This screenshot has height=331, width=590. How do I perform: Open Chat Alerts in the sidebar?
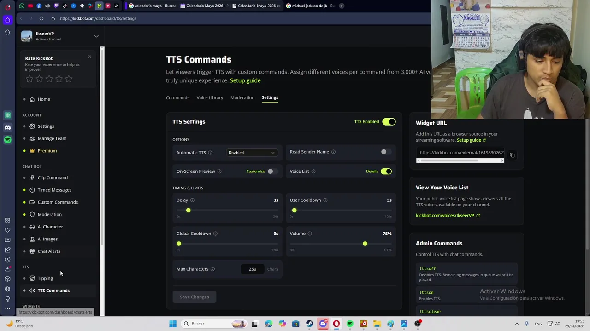pyautogui.click(x=49, y=251)
